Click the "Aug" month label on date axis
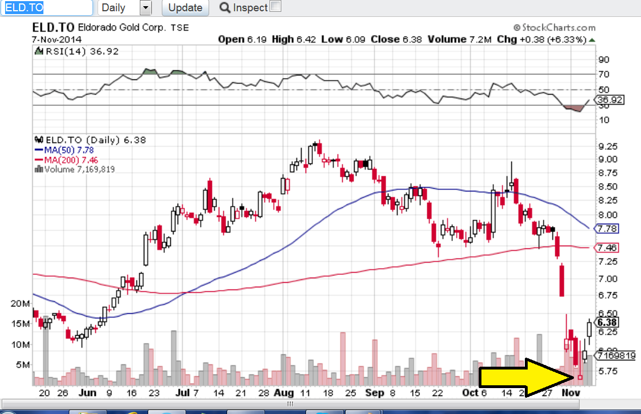The image size is (641, 414). (x=284, y=393)
